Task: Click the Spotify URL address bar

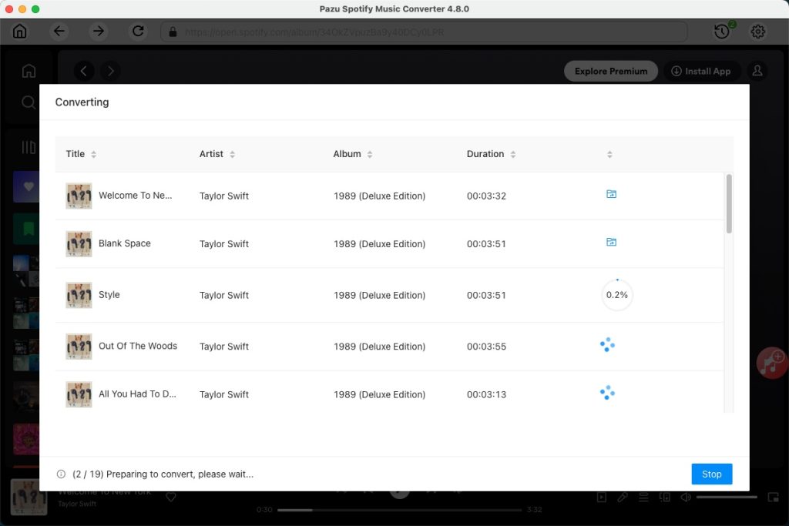Action: click(x=424, y=32)
